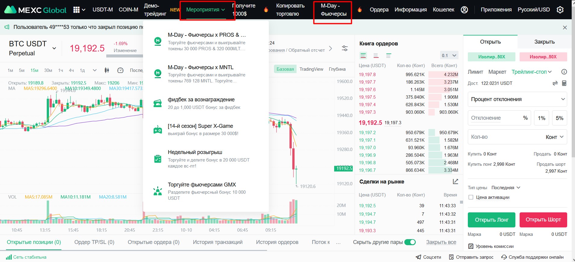Open История транзакций tab
Image resolution: width=575 pixels, height=262 pixels.
218,242
